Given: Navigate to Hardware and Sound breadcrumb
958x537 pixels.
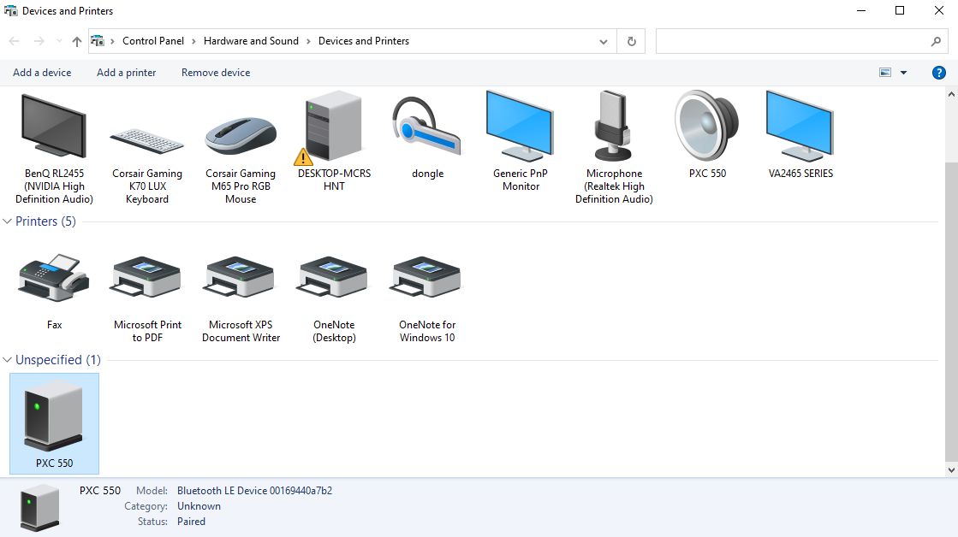Looking at the screenshot, I should pos(251,41).
